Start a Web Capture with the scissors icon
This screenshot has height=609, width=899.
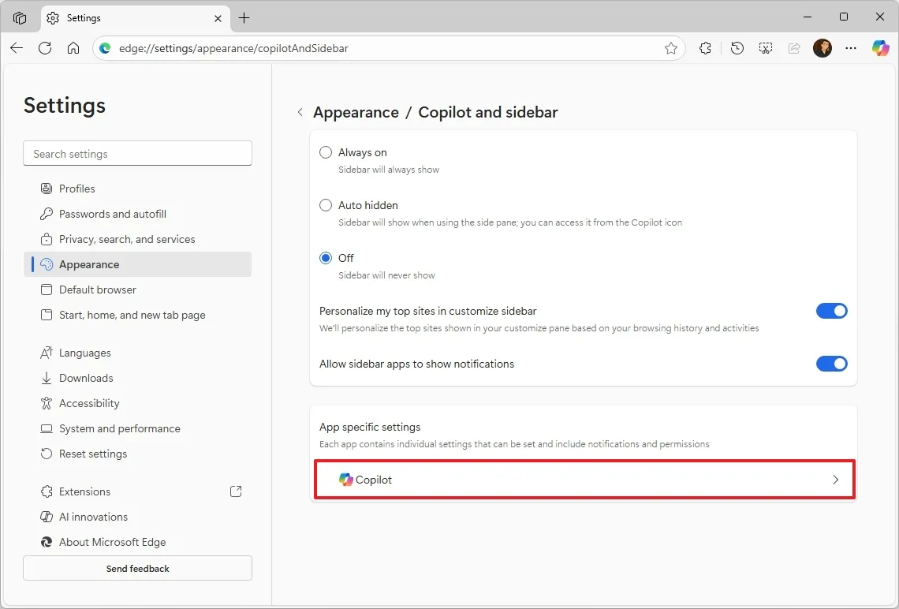765,48
